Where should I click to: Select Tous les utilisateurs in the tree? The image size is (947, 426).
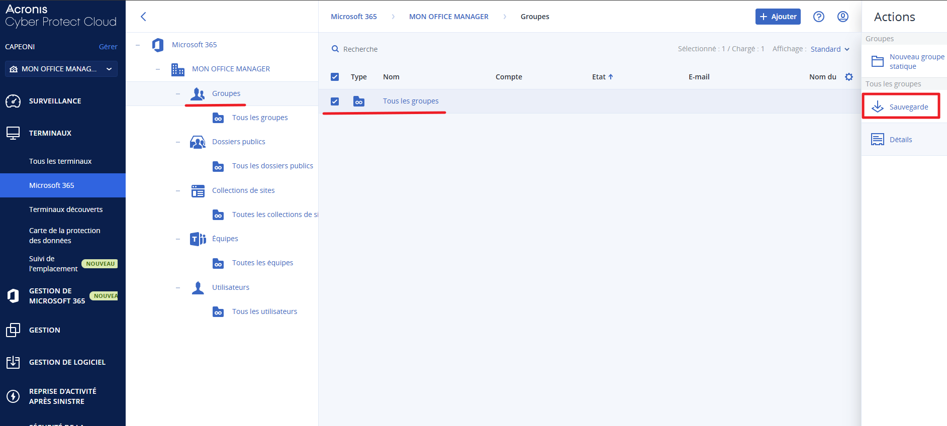click(x=264, y=311)
